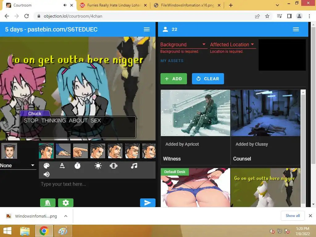Open the Background dropdown
Screen dimensions: 316x237
[x=184, y=44]
